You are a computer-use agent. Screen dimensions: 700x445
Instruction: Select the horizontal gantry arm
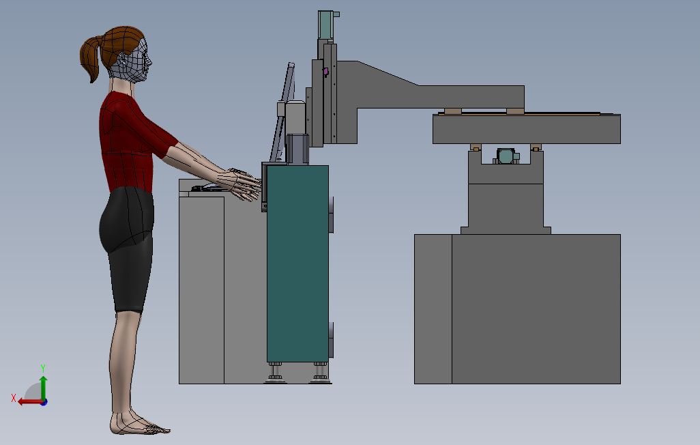pyautogui.click(x=431, y=96)
